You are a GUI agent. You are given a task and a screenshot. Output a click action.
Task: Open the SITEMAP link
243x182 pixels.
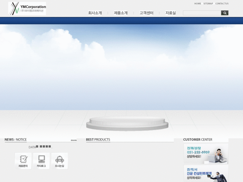[x=208, y=4]
